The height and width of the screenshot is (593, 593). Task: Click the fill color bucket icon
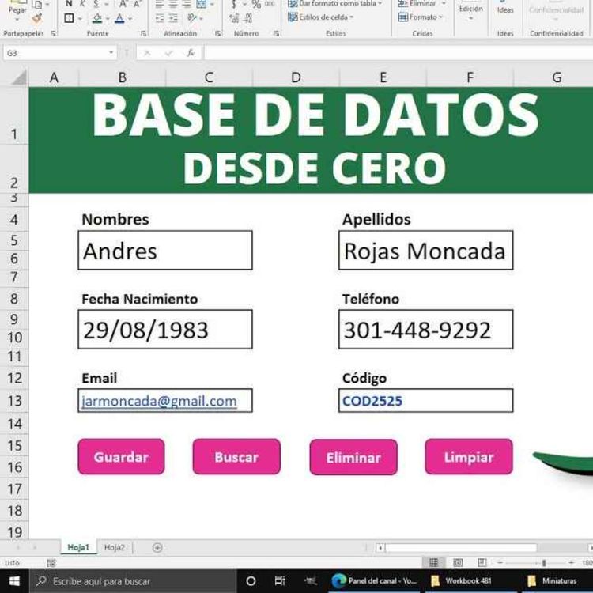point(96,17)
